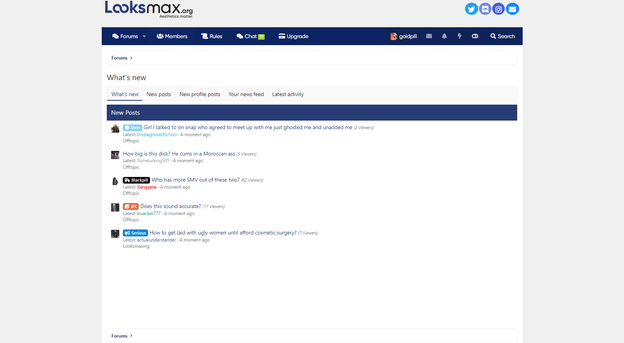Open the Search panel in the navbar
The image size is (624, 343).
pyautogui.click(x=503, y=36)
